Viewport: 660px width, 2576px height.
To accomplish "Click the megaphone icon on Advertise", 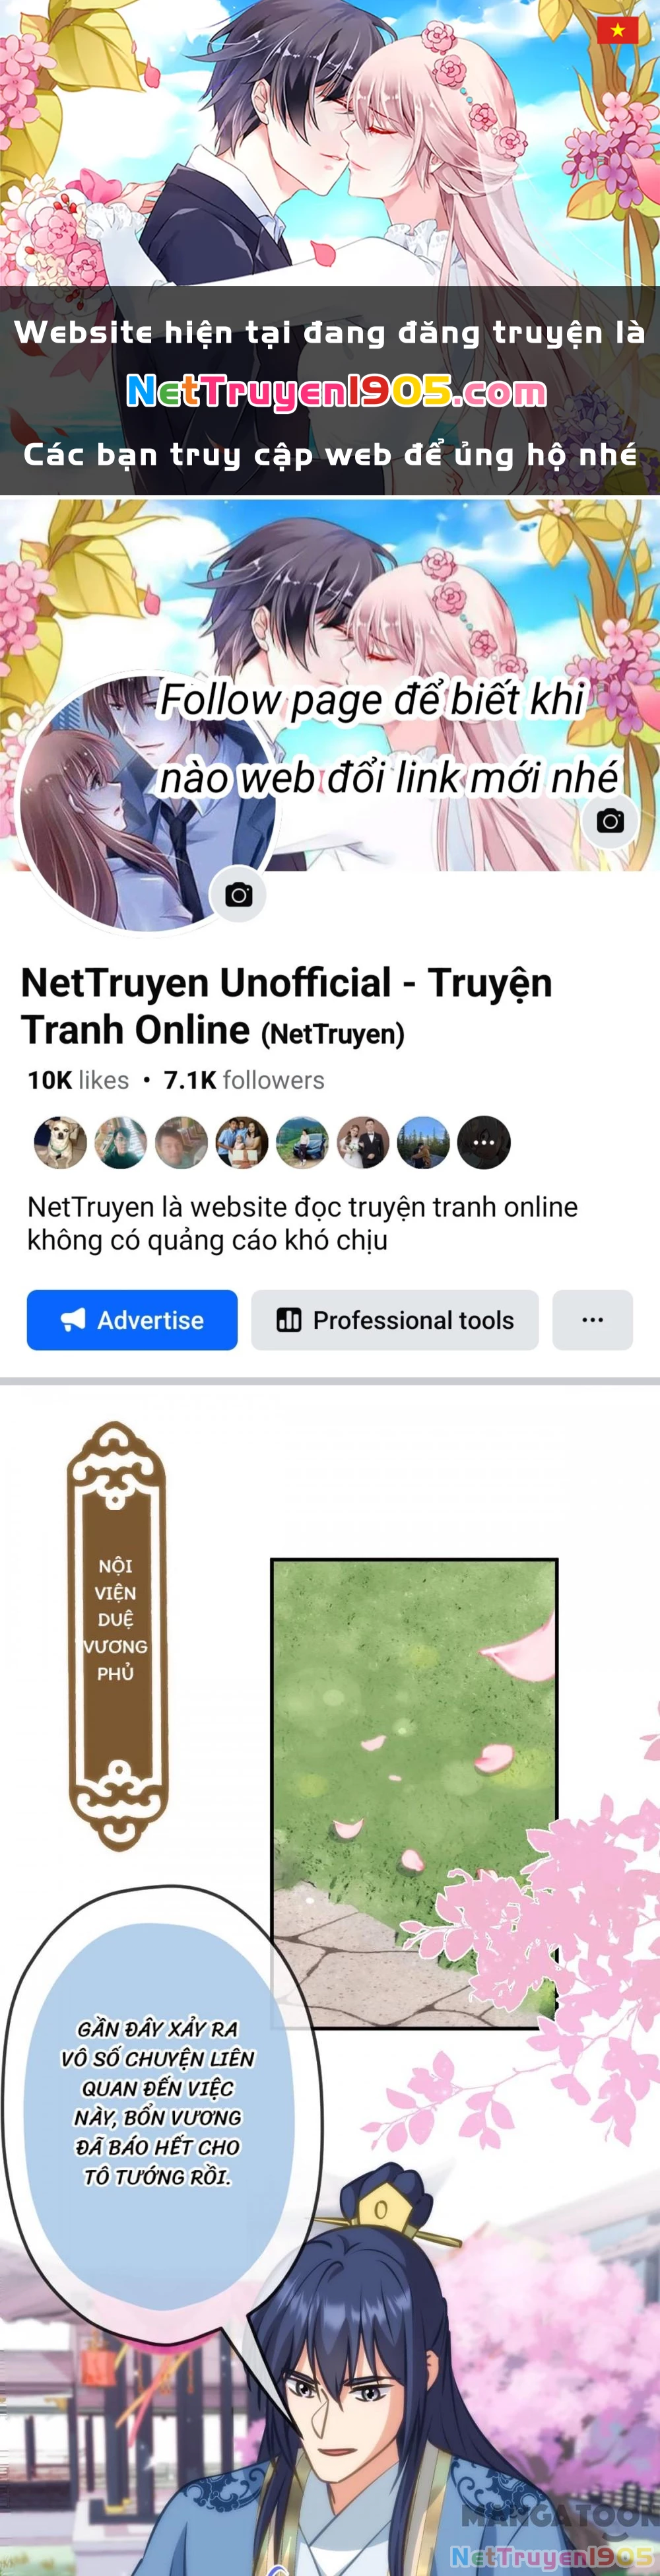I will [73, 1320].
